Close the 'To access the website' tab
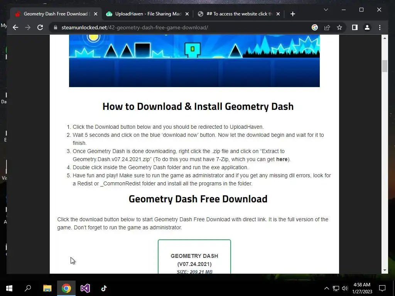The width and height of the screenshot is (395, 296). point(278,14)
